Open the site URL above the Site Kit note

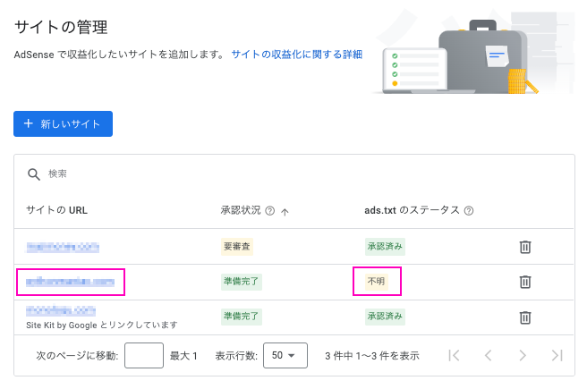(61, 310)
